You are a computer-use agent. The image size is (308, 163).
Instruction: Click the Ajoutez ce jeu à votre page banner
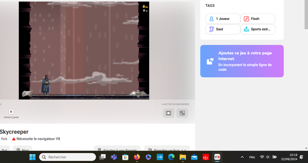(242, 61)
